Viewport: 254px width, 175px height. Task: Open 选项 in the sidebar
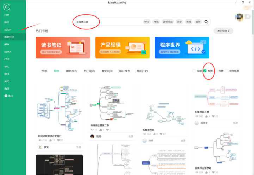point(7,89)
